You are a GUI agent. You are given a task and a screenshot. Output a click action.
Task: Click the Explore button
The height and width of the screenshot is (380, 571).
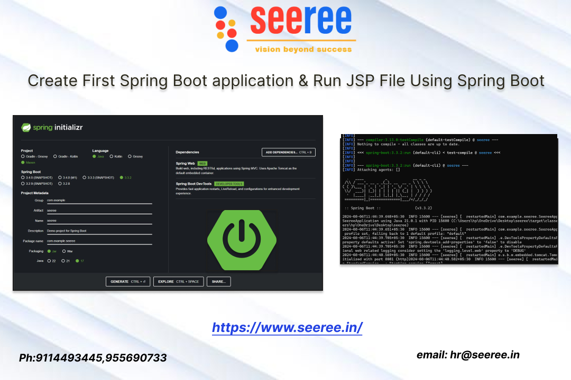[179, 281]
